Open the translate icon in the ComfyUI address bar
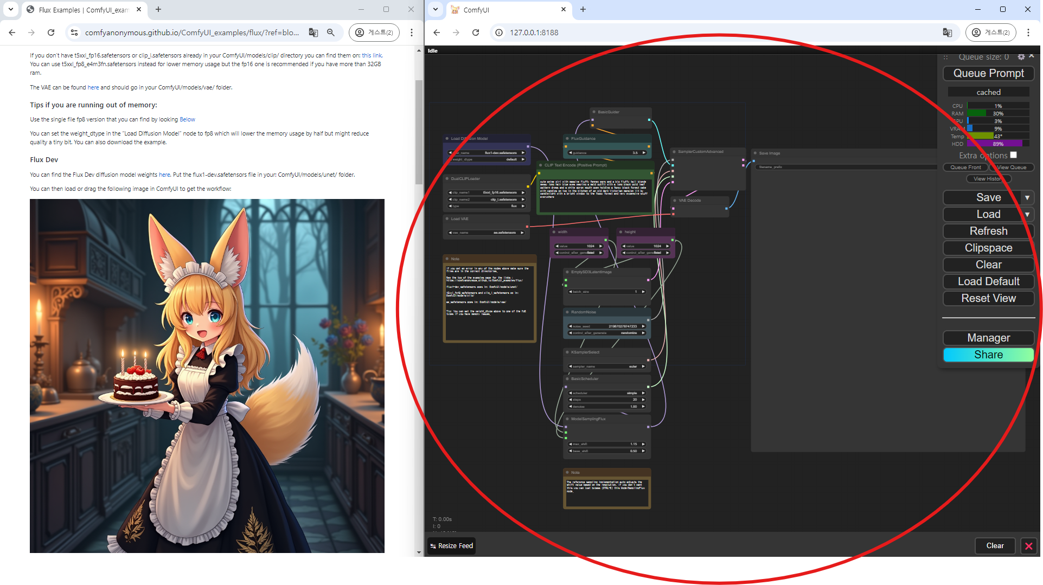Screen dimensions: 1043x585 [x=948, y=33]
